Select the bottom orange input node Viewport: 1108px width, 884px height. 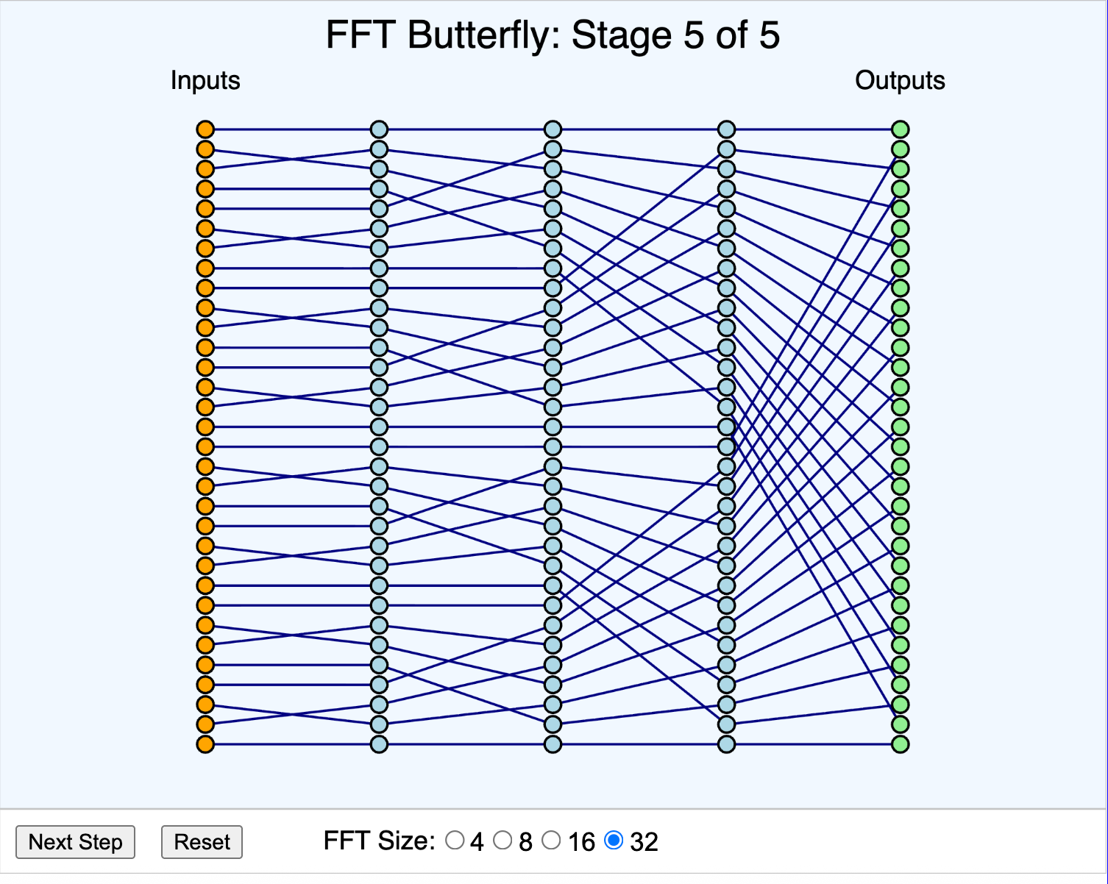pos(206,745)
